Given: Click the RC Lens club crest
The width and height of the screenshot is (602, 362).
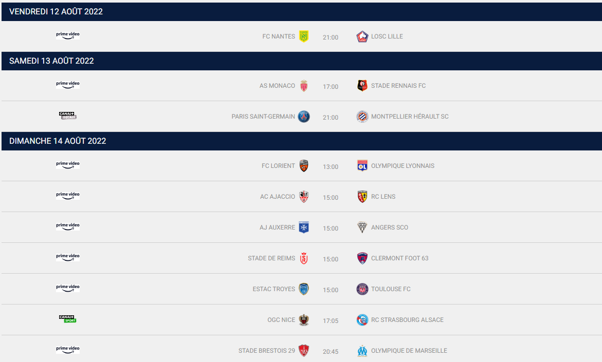Looking at the screenshot, I should pyautogui.click(x=362, y=197).
